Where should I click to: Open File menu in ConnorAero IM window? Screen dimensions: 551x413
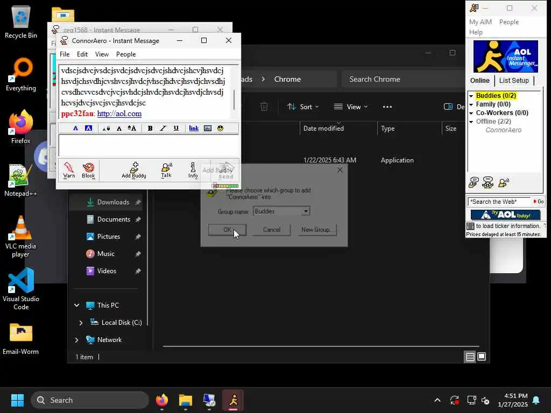point(65,54)
